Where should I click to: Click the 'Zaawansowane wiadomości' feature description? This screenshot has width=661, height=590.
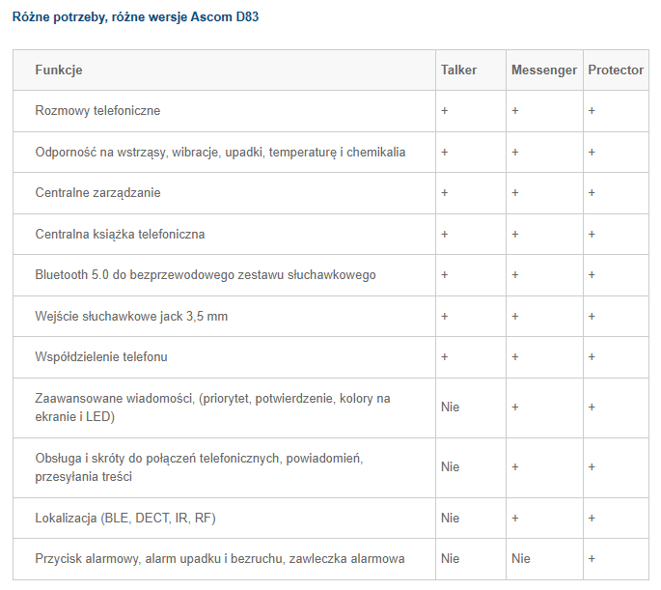(212, 407)
